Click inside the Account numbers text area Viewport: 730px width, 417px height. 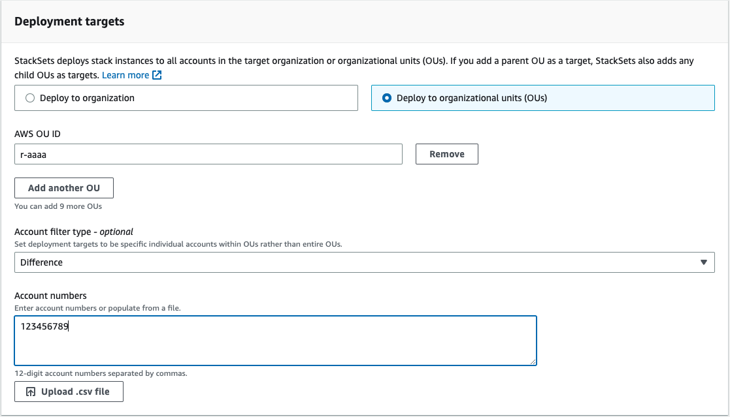tap(276, 341)
